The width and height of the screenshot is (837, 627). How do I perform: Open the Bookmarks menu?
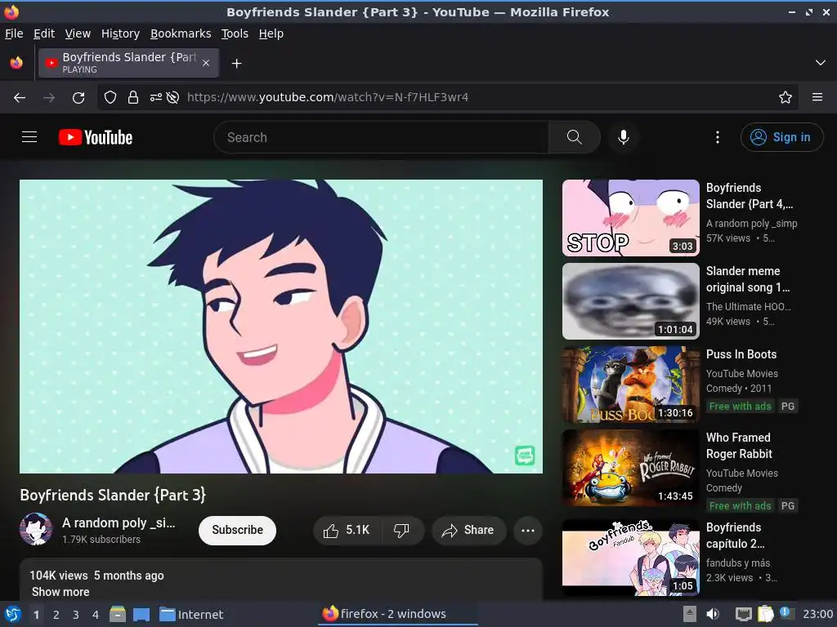(x=181, y=33)
